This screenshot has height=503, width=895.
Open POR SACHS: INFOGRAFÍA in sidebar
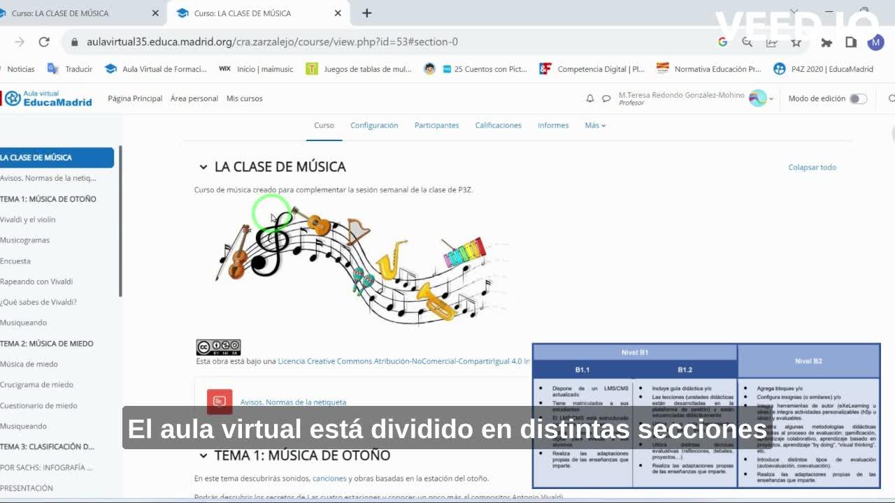(46, 468)
